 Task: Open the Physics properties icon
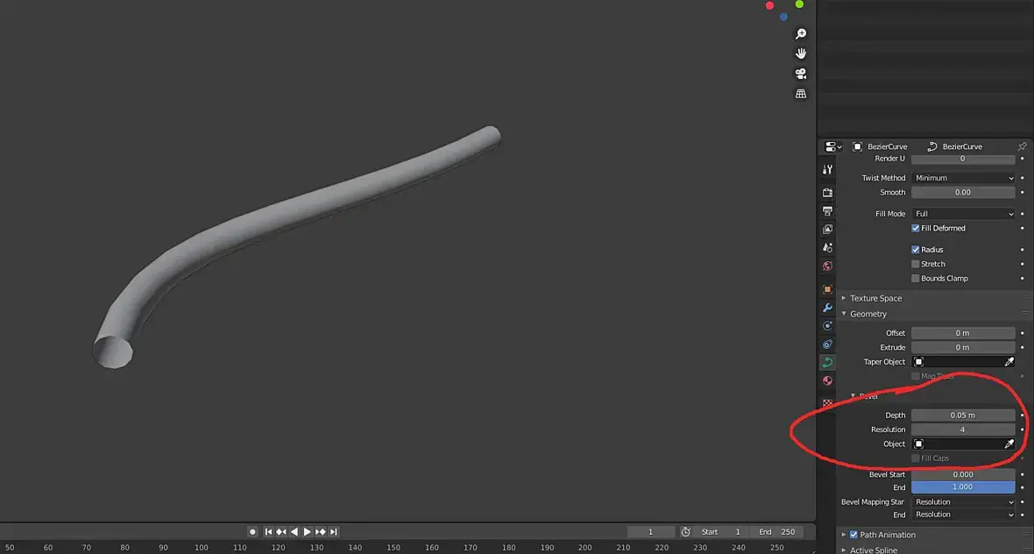point(827,326)
